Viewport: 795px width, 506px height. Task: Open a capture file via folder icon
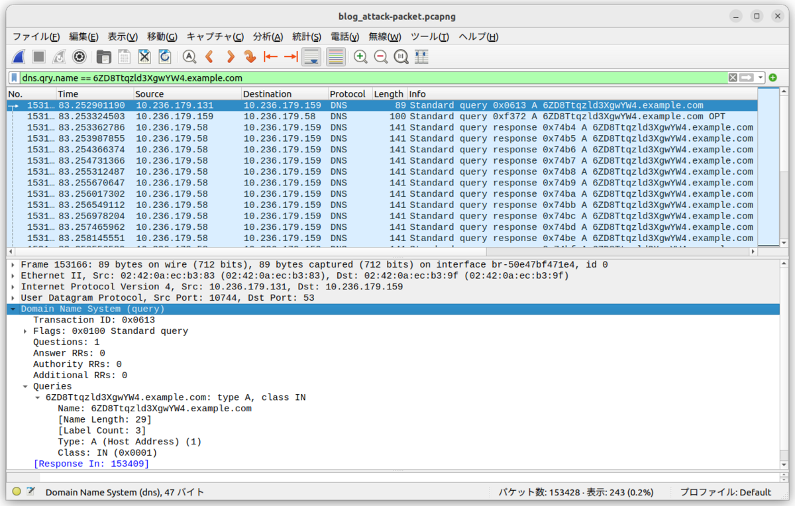pyautogui.click(x=103, y=57)
